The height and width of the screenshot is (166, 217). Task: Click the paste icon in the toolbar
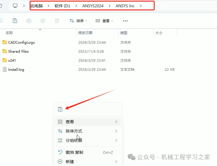pos(15,21)
